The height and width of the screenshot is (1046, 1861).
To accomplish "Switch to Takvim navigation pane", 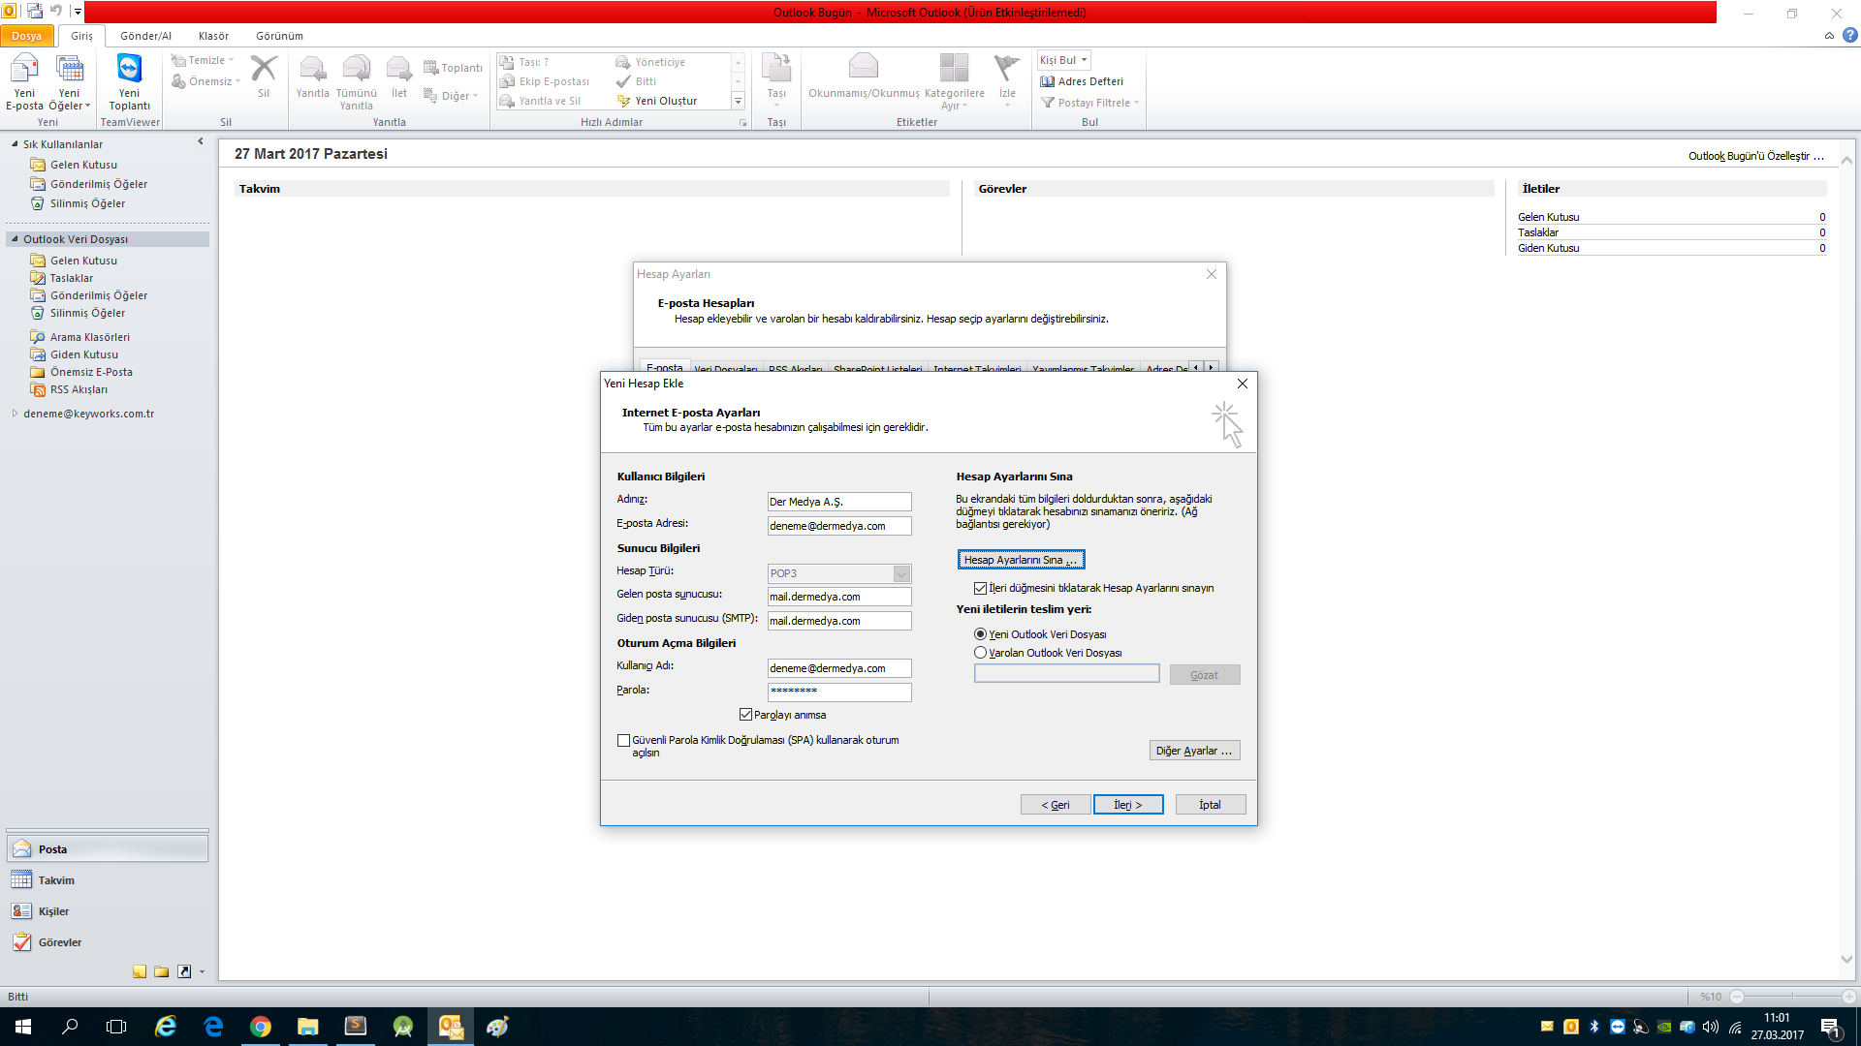I will pyautogui.click(x=108, y=880).
